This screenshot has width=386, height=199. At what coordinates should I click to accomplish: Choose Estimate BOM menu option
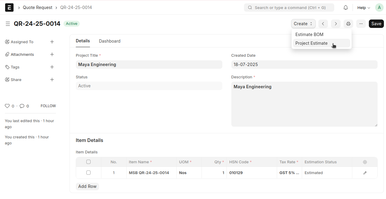coord(309,35)
